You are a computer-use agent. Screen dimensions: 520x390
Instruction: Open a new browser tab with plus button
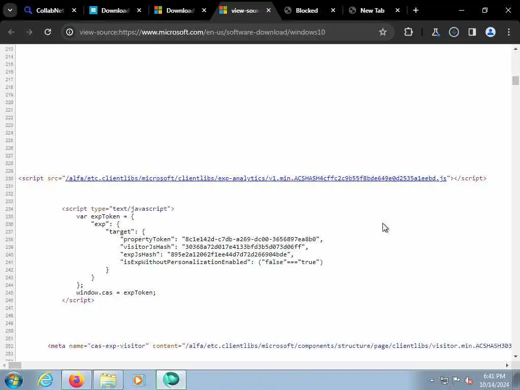coord(415,10)
